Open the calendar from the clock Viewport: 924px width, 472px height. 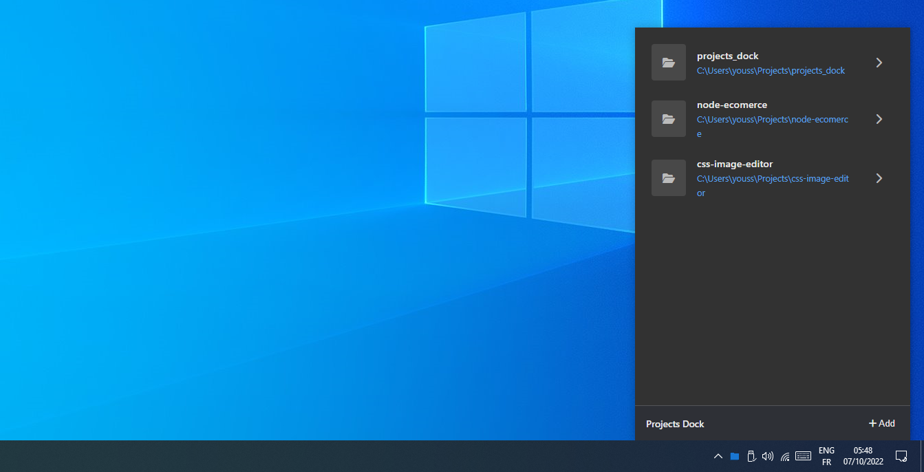coord(862,455)
